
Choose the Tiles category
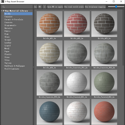coord(7,60)
